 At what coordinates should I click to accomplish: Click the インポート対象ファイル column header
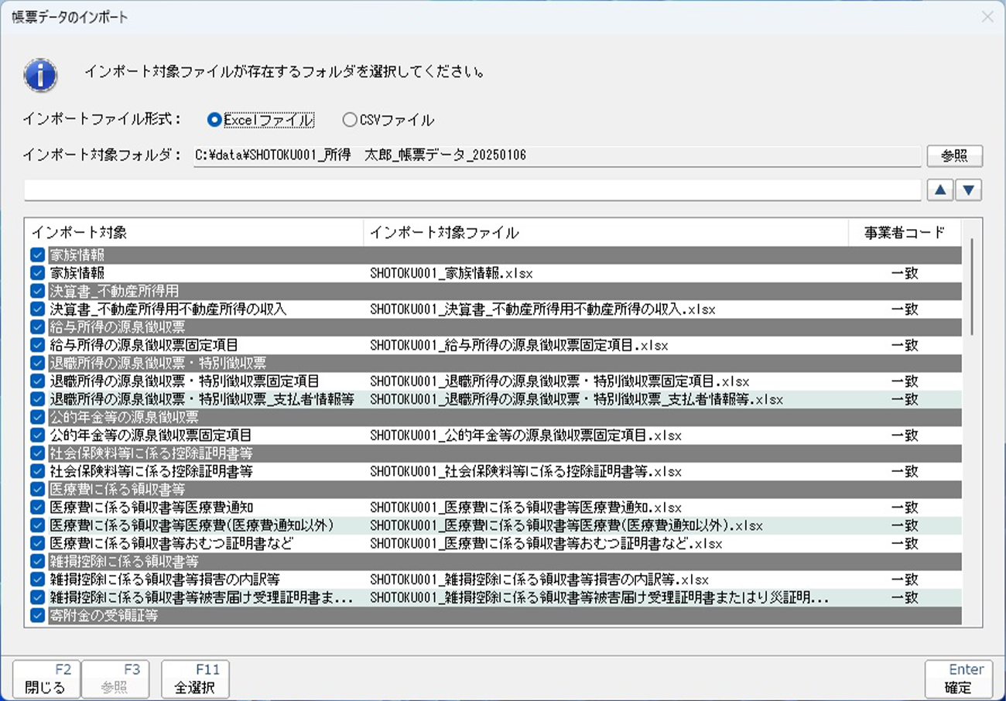(x=605, y=232)
